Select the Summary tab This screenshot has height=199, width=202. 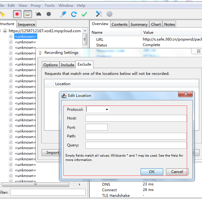[x=139, y=24]
